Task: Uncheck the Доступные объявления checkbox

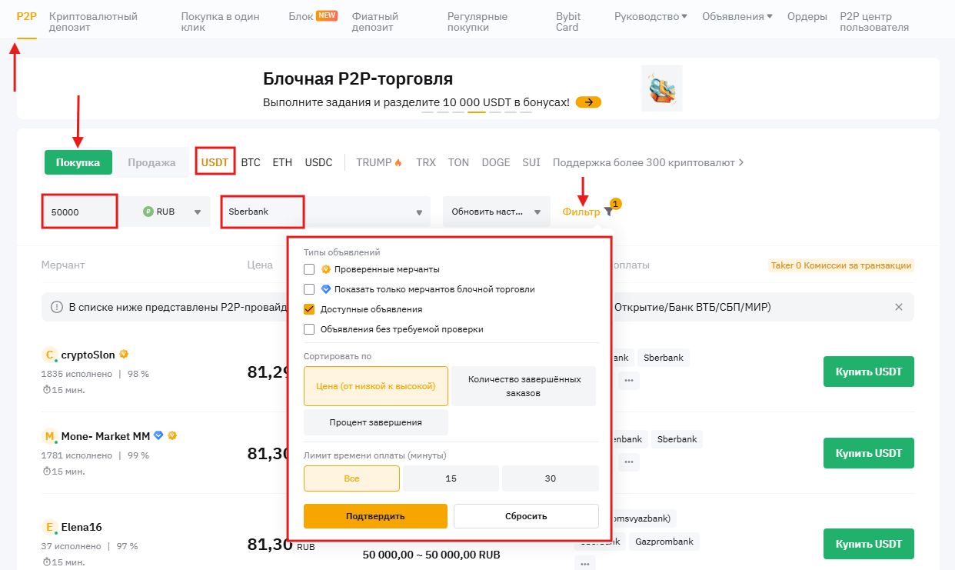Action: click(x=309, y=309)
